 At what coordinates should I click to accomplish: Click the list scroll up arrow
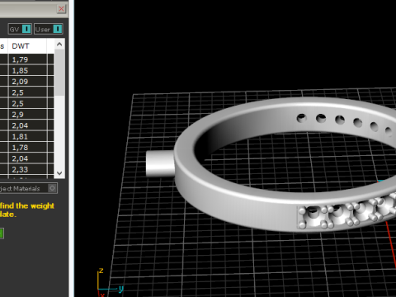point(59,45)
